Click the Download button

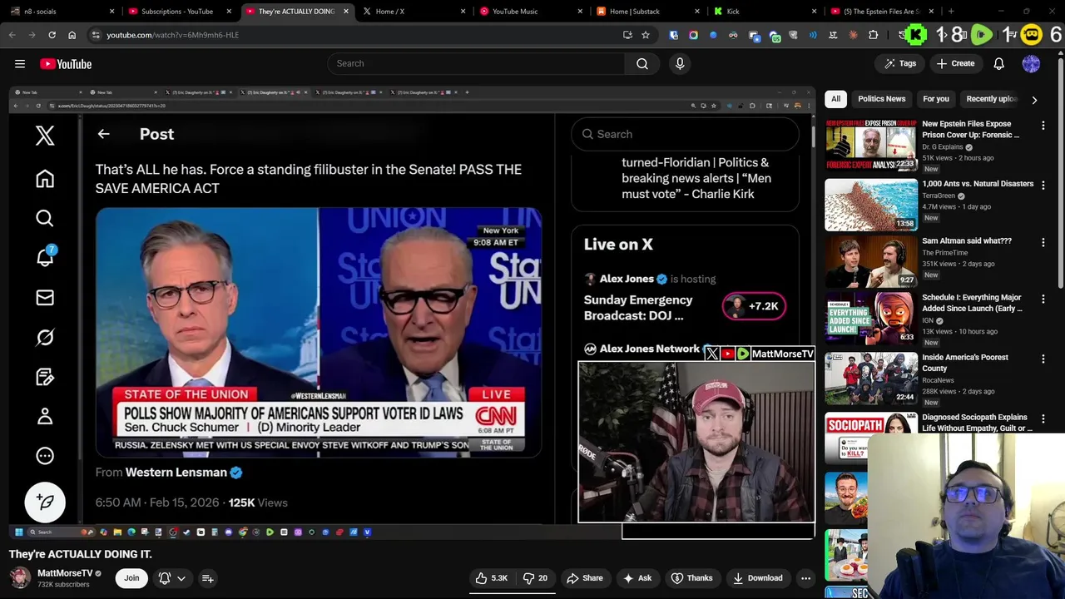click(758, 578)
